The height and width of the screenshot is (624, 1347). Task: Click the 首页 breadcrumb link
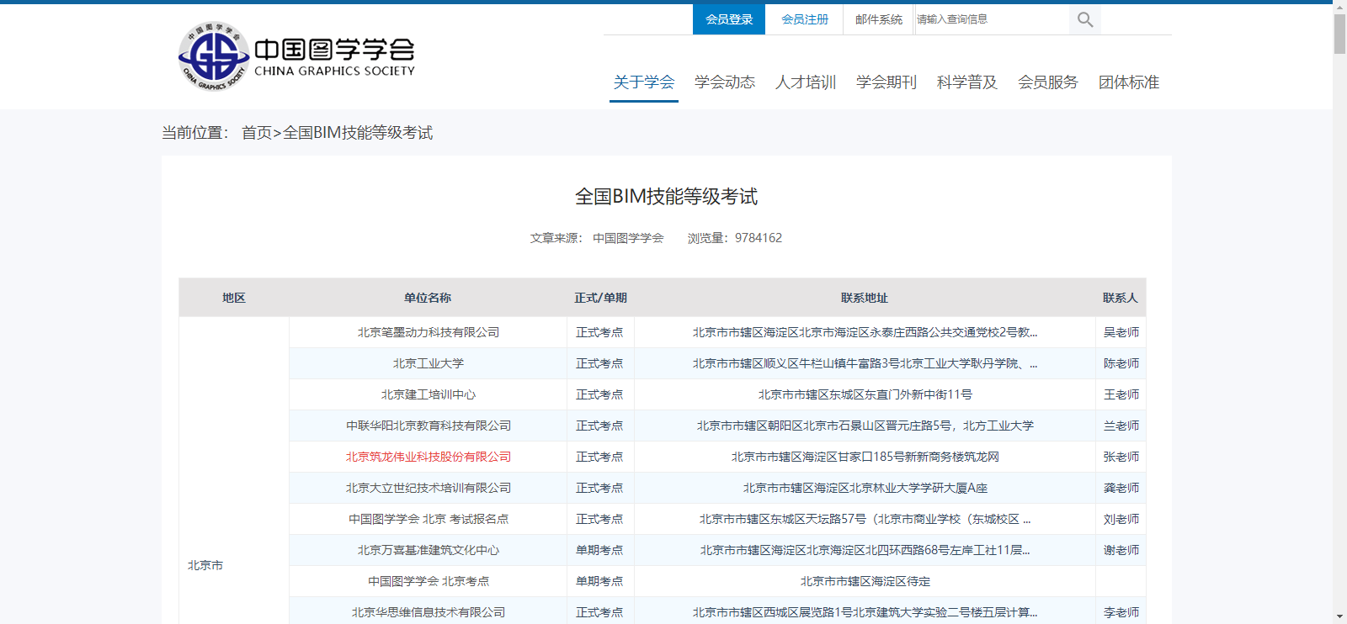(257, 133)
